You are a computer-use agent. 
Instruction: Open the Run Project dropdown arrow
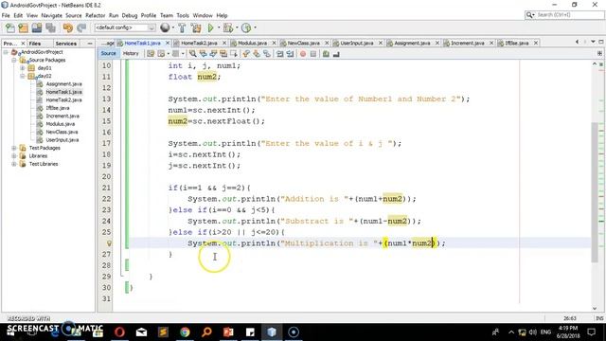[x=219, y=27]
